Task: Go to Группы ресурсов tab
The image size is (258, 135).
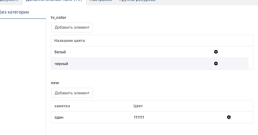Action: click(x=137, y=1)
